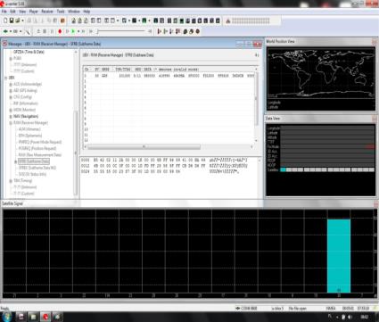Click the player position slider
This screenshot has height=322, width=379.
tap(121, 31)
